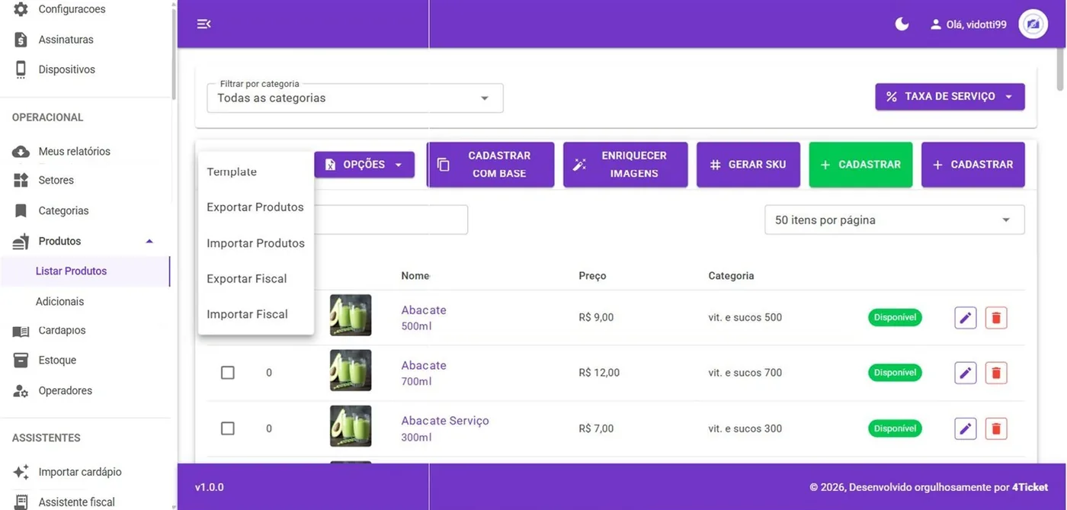Collapse the sidebar with the menu icon
Viewport: 1067px width, 510px height.
coord(203,24)
